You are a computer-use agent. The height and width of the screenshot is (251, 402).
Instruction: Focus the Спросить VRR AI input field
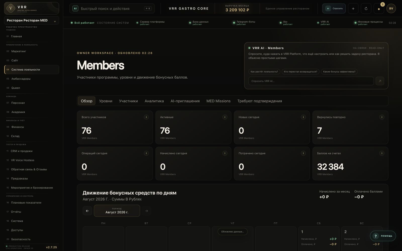pyautogui.click(x=311, y=81)
